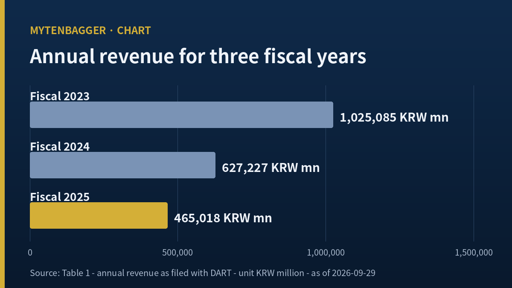Click the '1,000,000' axis tick label

326,253
